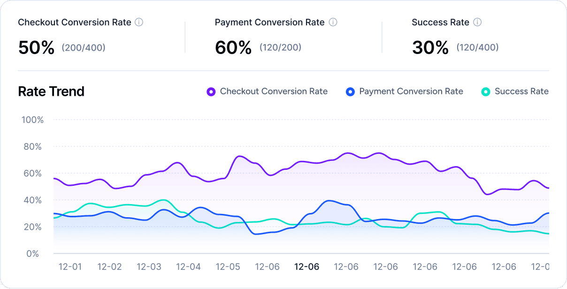Click the purple legend marker circle
Image resolution: width=567 pixels, height=289 pixels.
pos(211,92)
